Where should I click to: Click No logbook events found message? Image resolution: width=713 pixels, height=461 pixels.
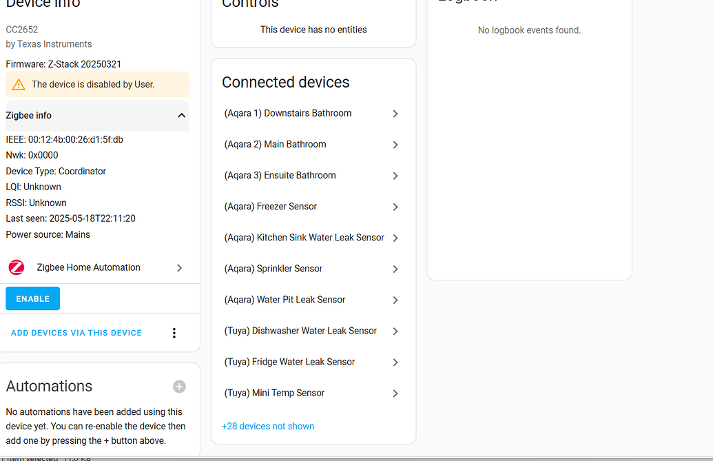pos(529,30)
